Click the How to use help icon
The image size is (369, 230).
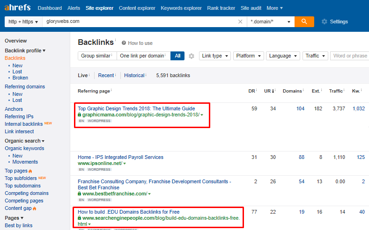(124, 43)
